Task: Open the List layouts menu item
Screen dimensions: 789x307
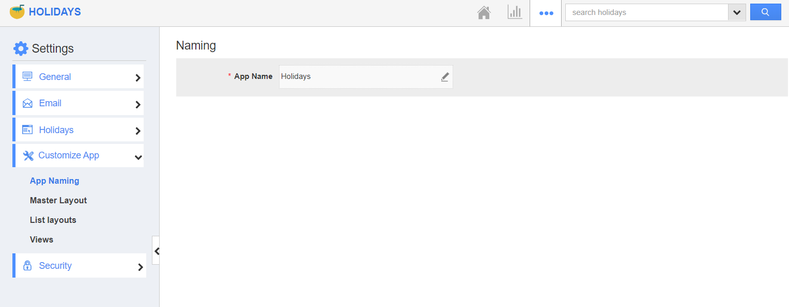Action: coord(53,220)
